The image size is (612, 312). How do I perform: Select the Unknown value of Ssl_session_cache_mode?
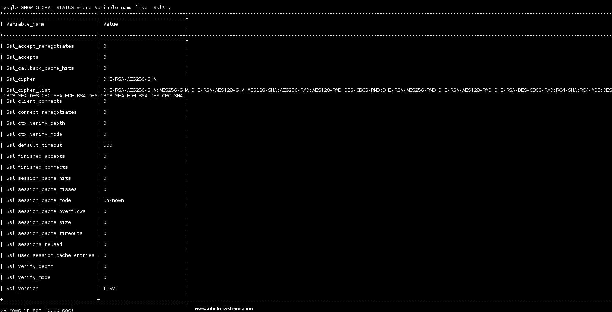pyautogui.click(x=114, y=200)
